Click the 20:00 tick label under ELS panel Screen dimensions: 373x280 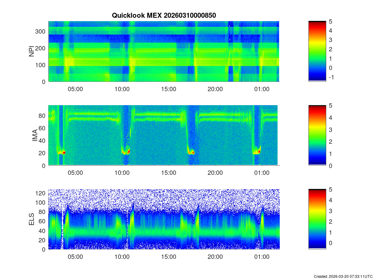tap(215, 257)
